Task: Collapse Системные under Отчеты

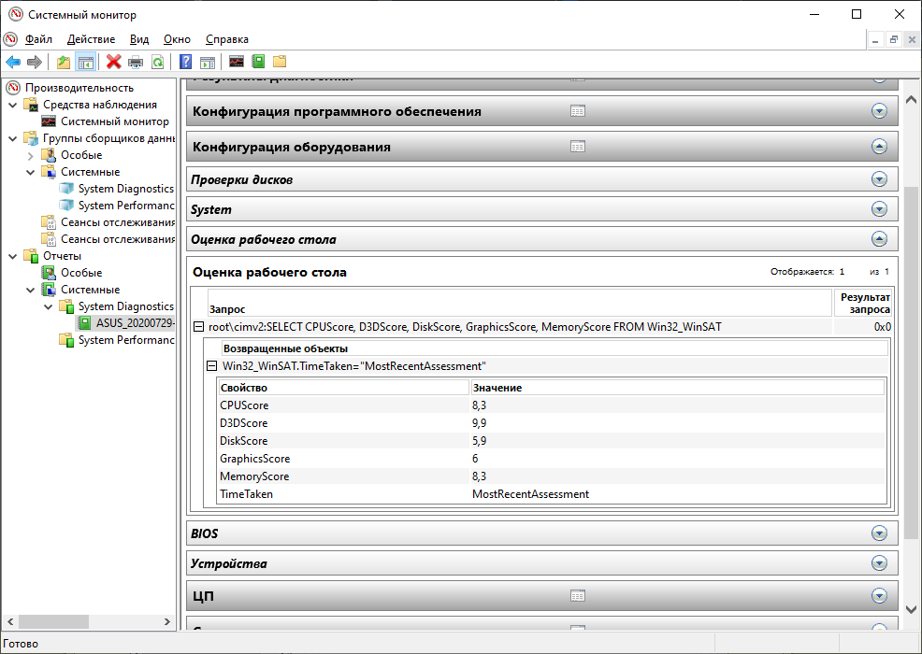Action: pos(31,290)
